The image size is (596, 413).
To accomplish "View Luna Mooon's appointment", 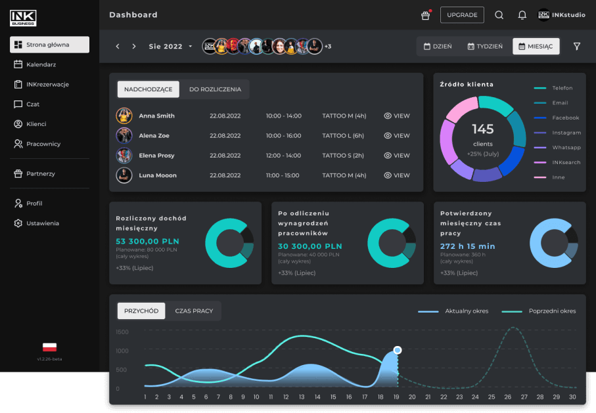I will [x=397, y=175].
